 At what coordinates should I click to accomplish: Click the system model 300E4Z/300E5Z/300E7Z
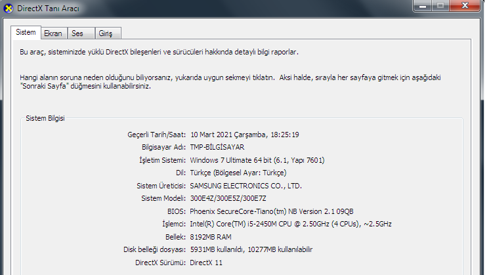pyautogui.click(x=228, y=199)
